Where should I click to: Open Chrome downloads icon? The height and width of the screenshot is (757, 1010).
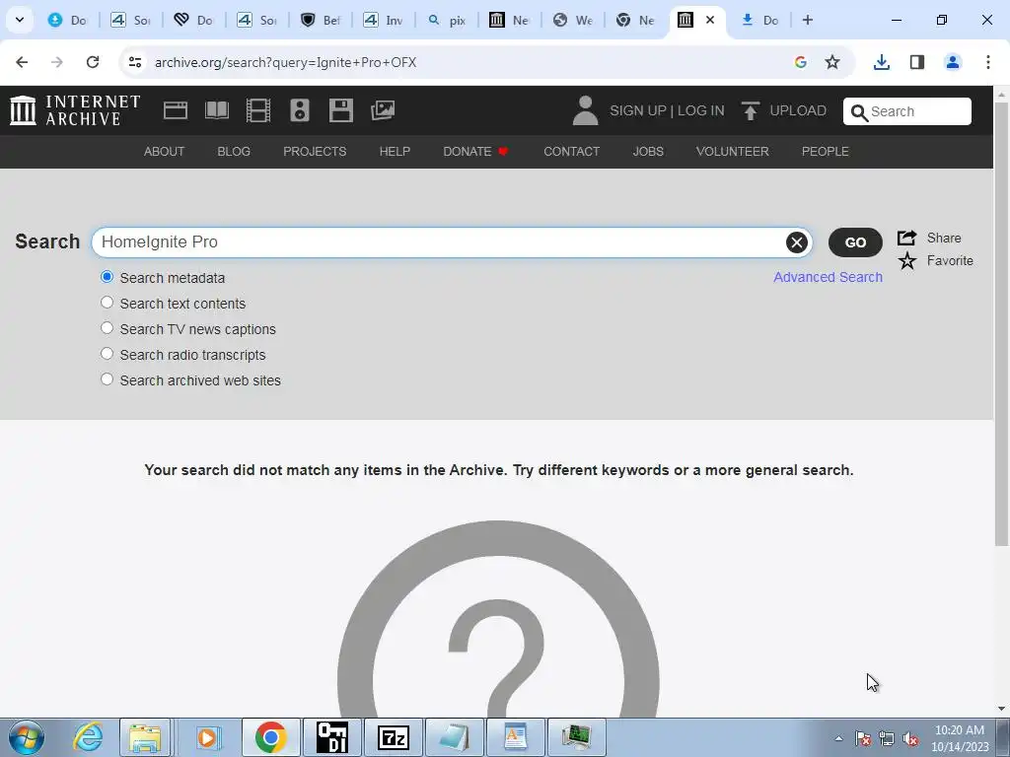tap(881, 62)
